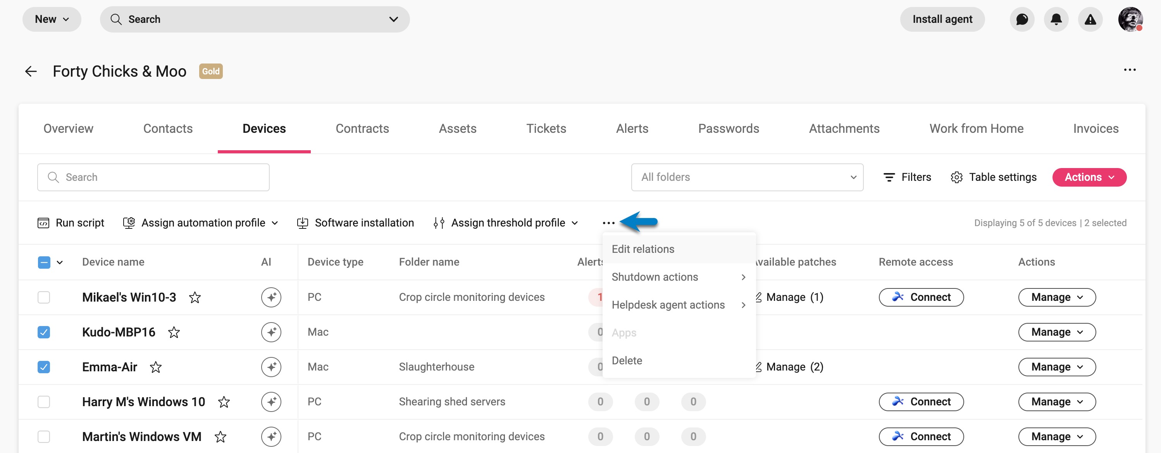Viewport: 1161px width, 453px height.
Task: Check Martin's Windows VM checkbox
Action: pos(44,437)
